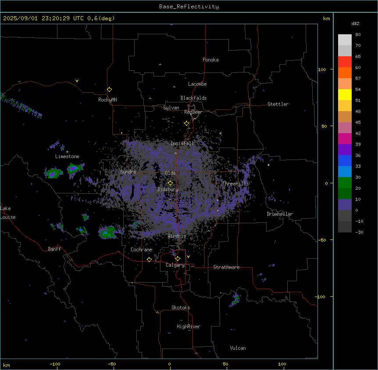Click the 80 value in the dBZ legend
The height and width of the screenshot is (370, 378).
coord(358,35)
